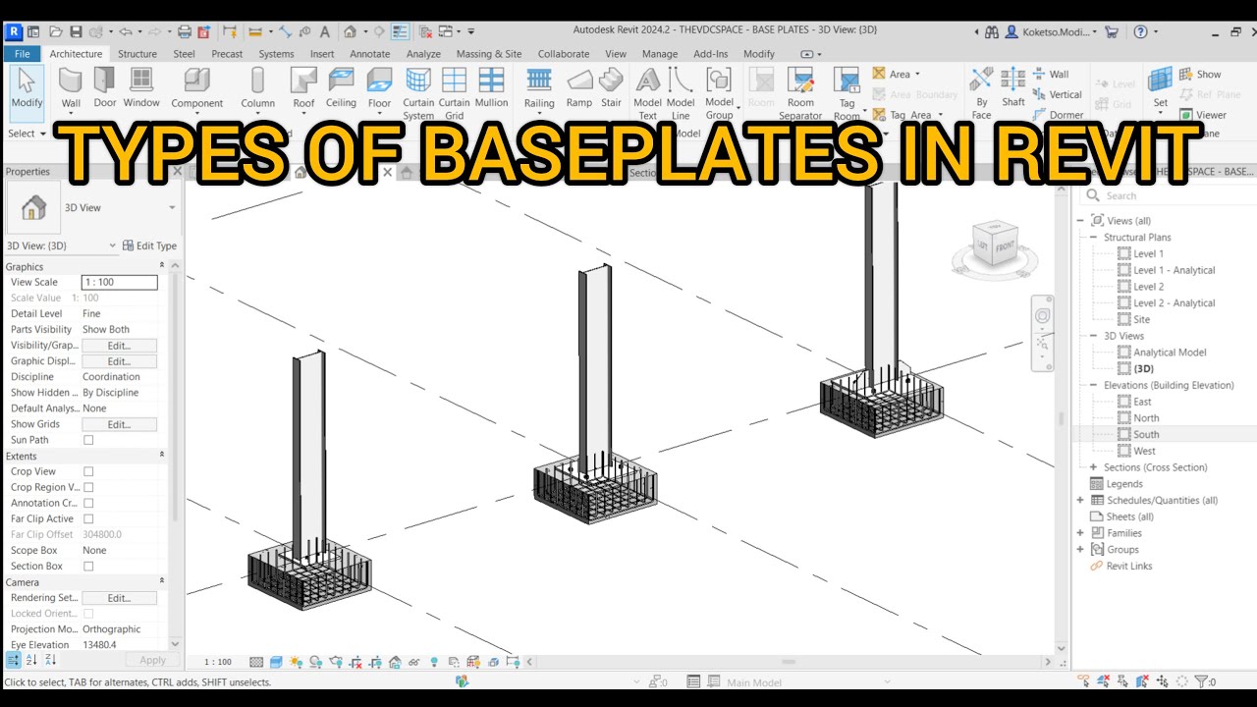Toggle the Crop Region Visible checkbox
This screenshot has height=707, width=1257.
click(88, 487)
